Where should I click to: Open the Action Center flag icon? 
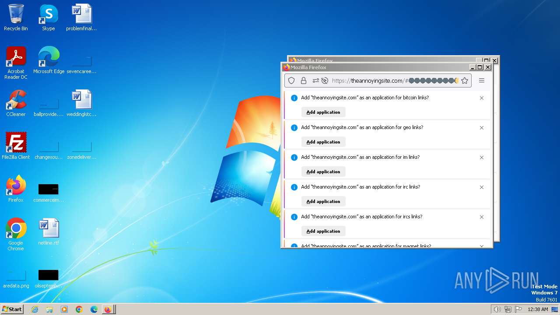click(518, 309)
